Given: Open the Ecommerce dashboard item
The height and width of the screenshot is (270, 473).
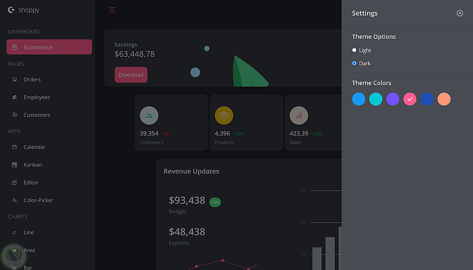Looking at the screenshot, I should coord(49,47).
